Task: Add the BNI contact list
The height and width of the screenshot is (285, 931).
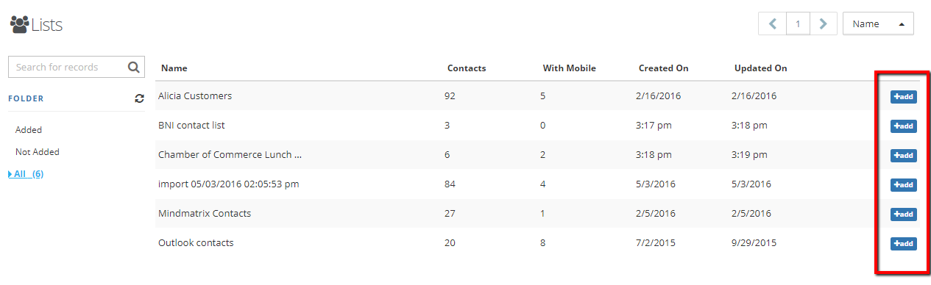Action: pos(903,126)
